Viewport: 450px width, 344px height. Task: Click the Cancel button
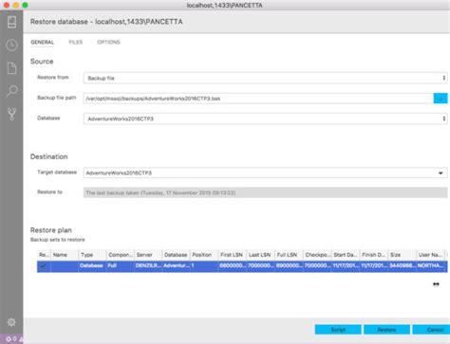coord(432,330)
